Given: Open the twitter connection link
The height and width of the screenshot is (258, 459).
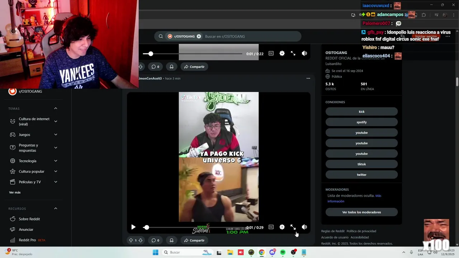Looking at the screenshot, I should [x=361, y=175].
